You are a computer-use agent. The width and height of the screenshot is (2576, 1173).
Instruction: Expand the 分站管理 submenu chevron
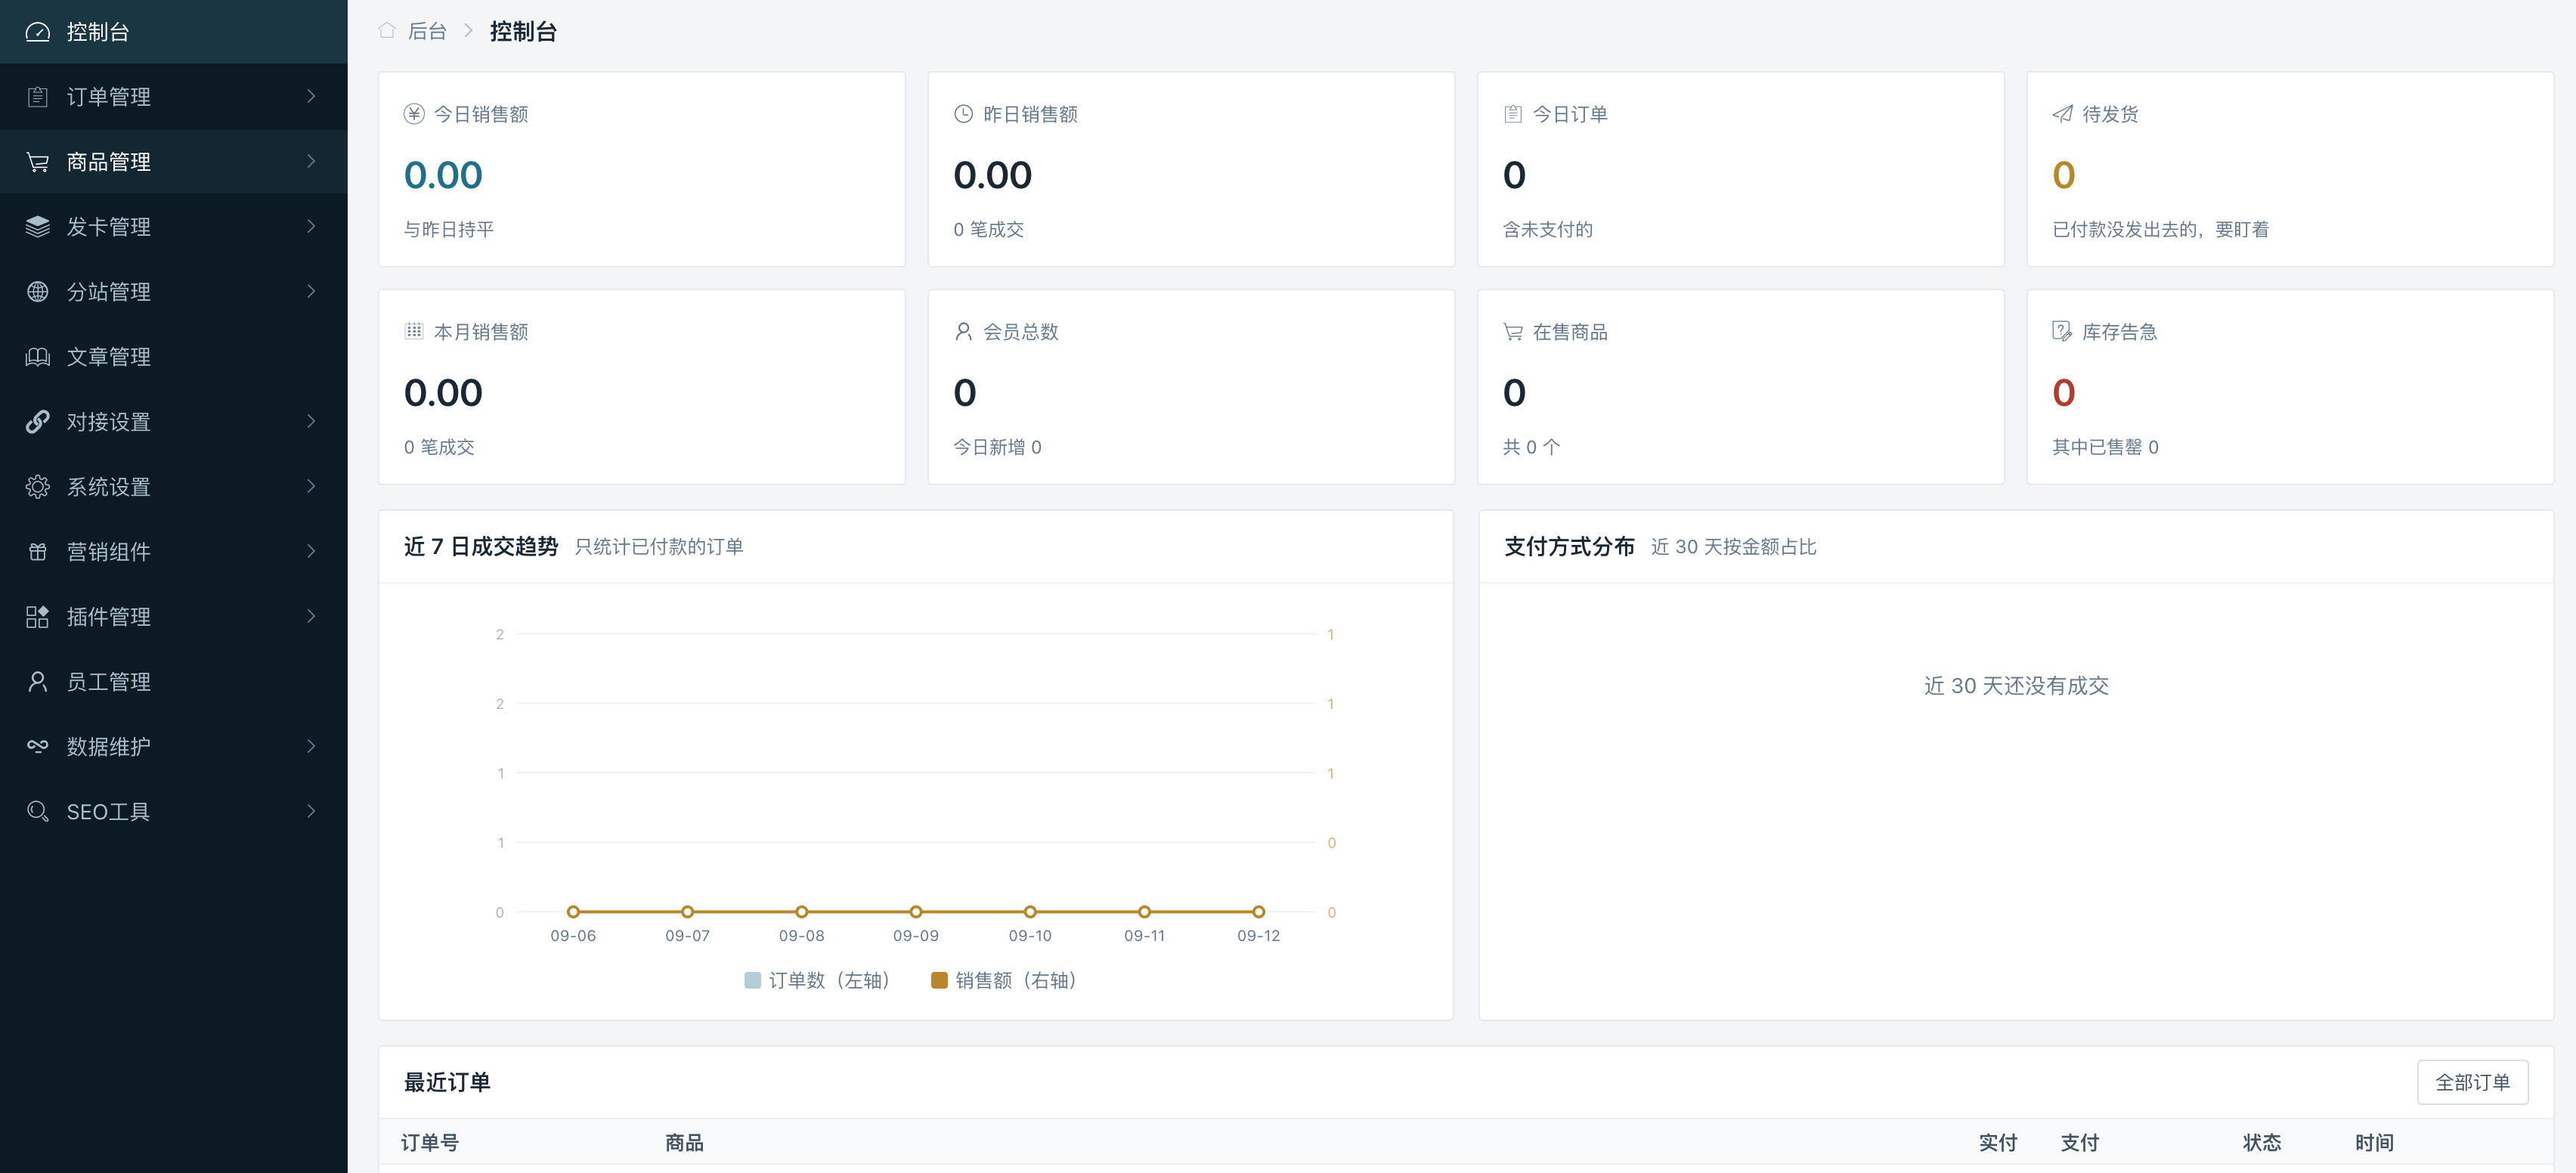coord(311,291)
